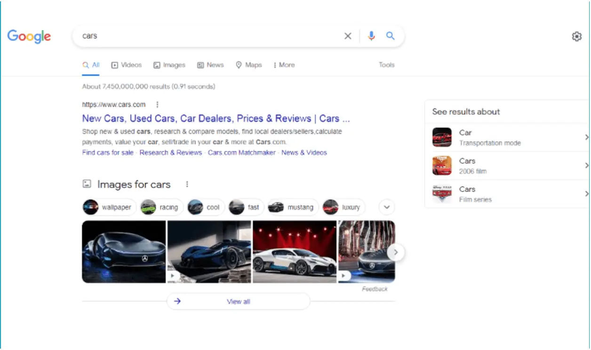Switch to the Images tab
The width and height of the screenshot is (591, 350).
[x=169, y=65]
